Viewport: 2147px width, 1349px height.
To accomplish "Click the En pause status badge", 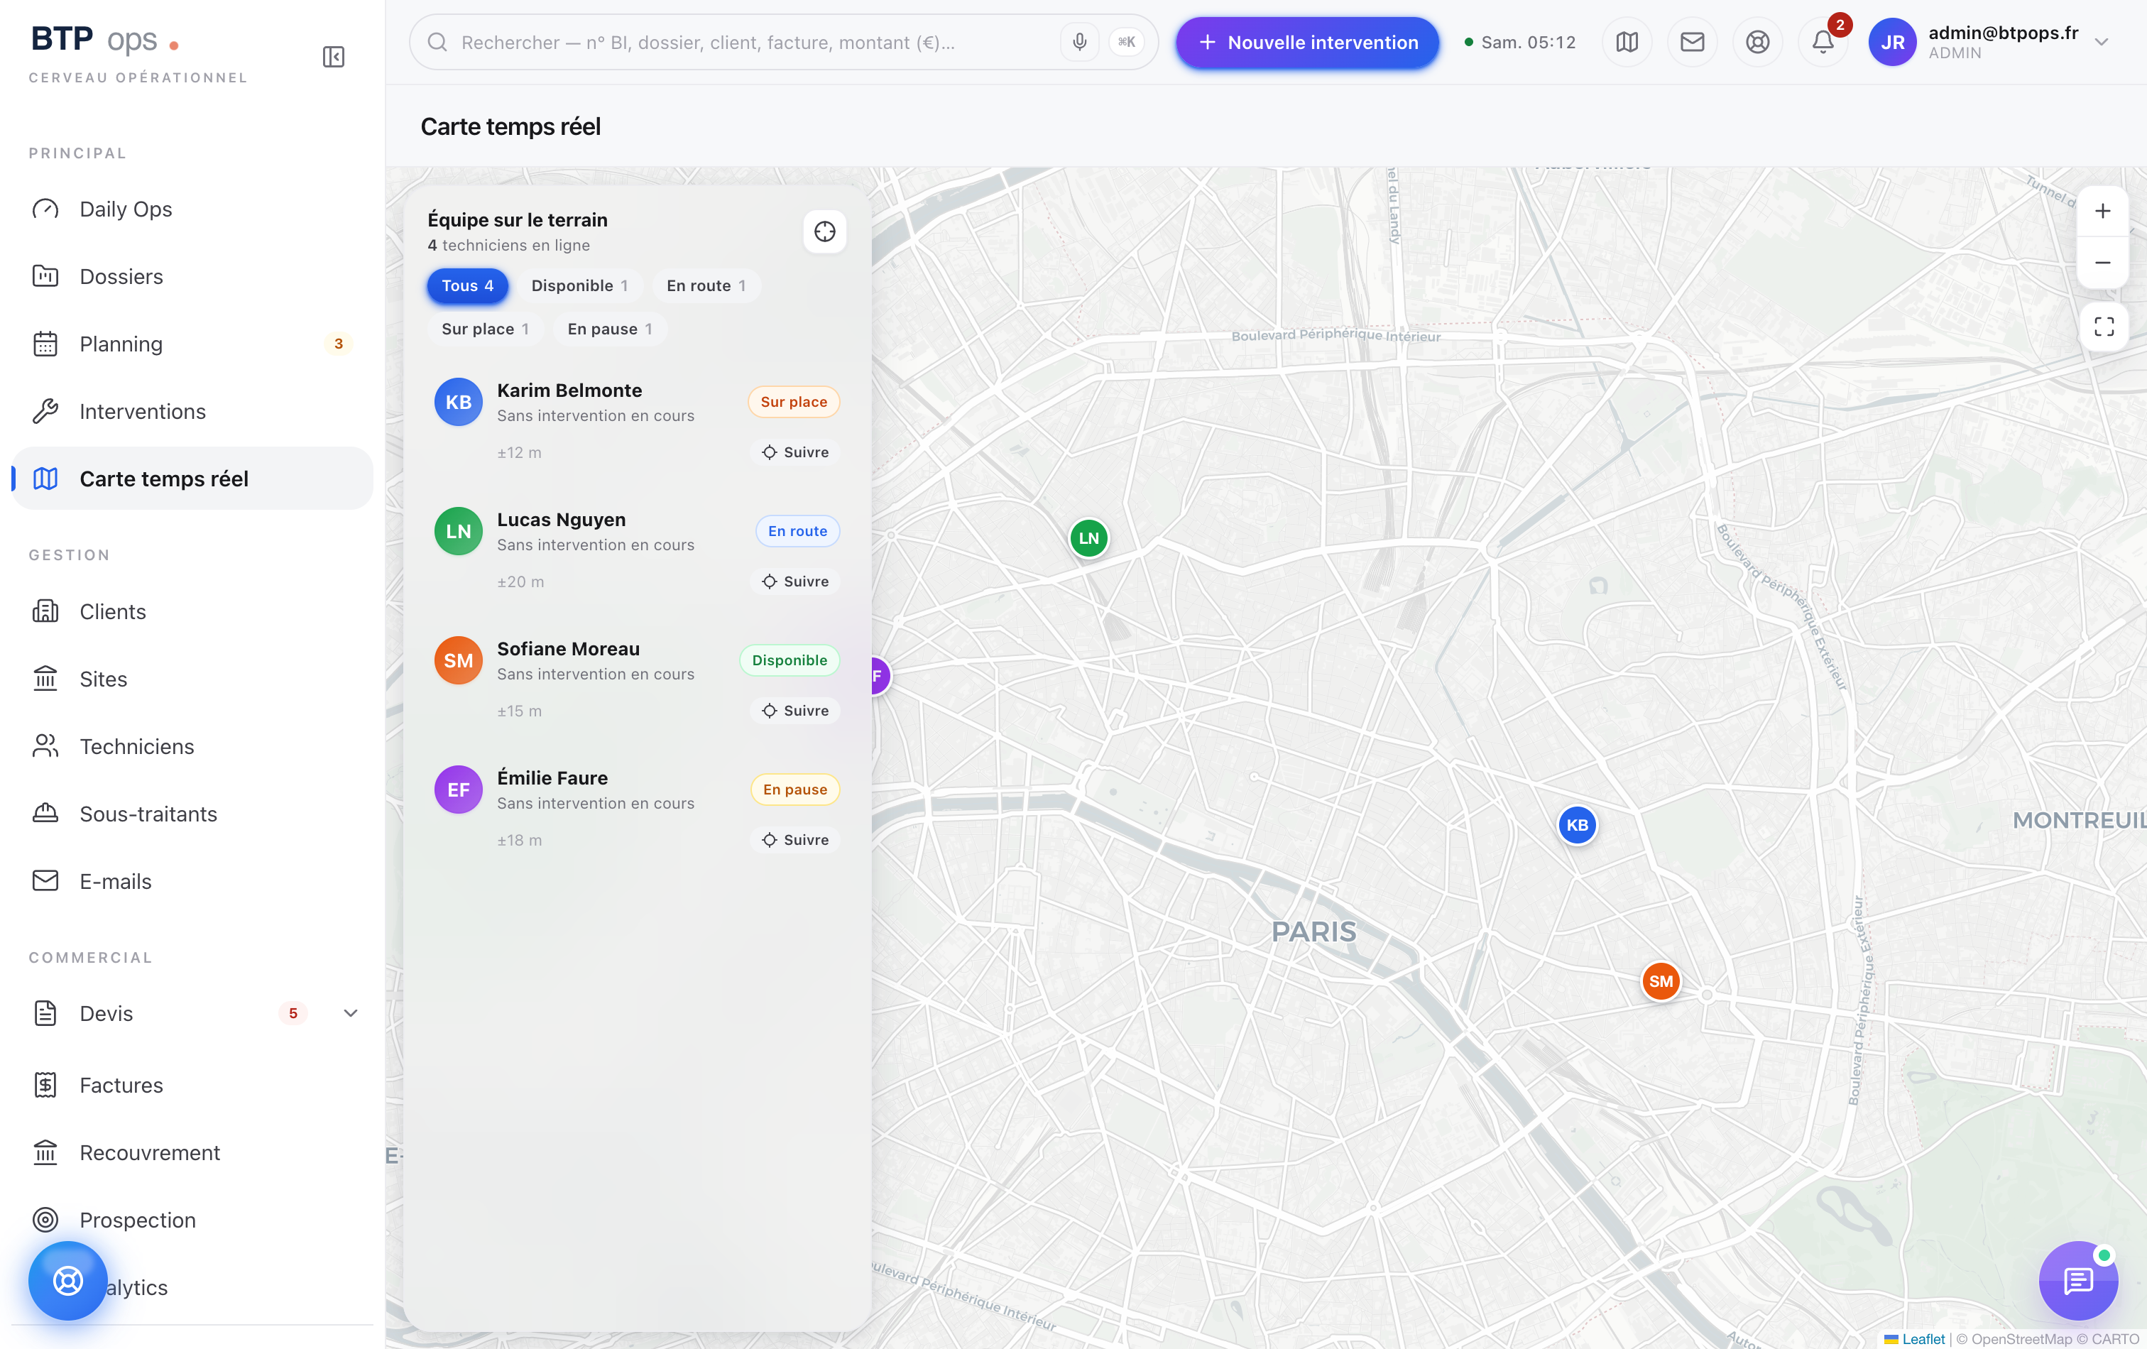I will pos(794,790).
